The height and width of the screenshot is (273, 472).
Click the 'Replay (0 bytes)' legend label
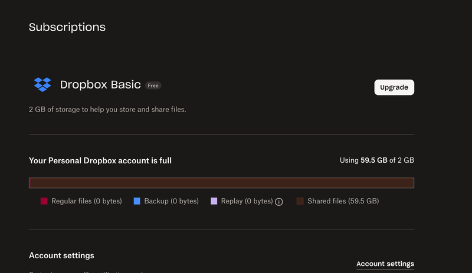pos(247,202)
